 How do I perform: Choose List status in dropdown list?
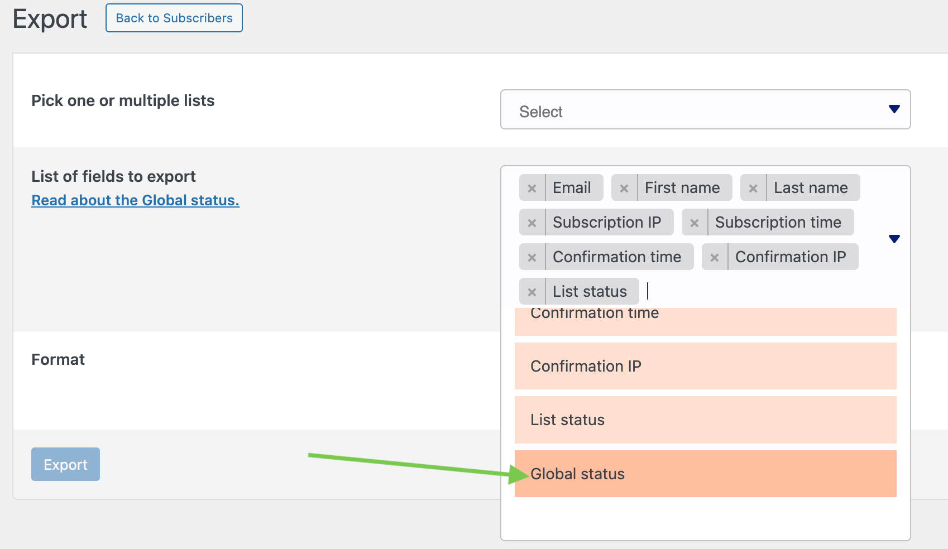tap(705, 420)
